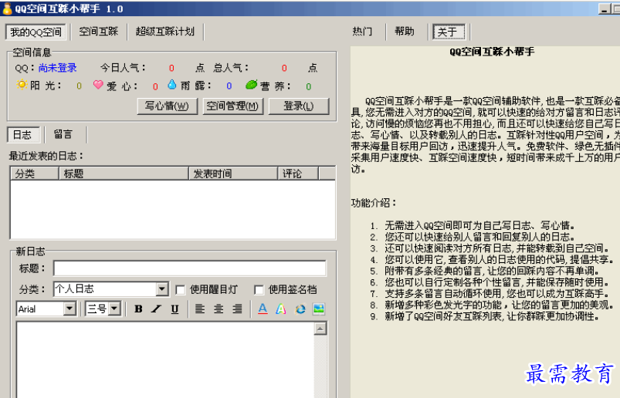The image size is (620, 398).
Task: Toggle bold text formatting
Action: coord(138,309)
